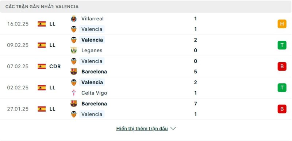The image size is (292, 141).
Task: Click red B badge for the 0-5 Barcelona loss
Action: pos(282,66)
